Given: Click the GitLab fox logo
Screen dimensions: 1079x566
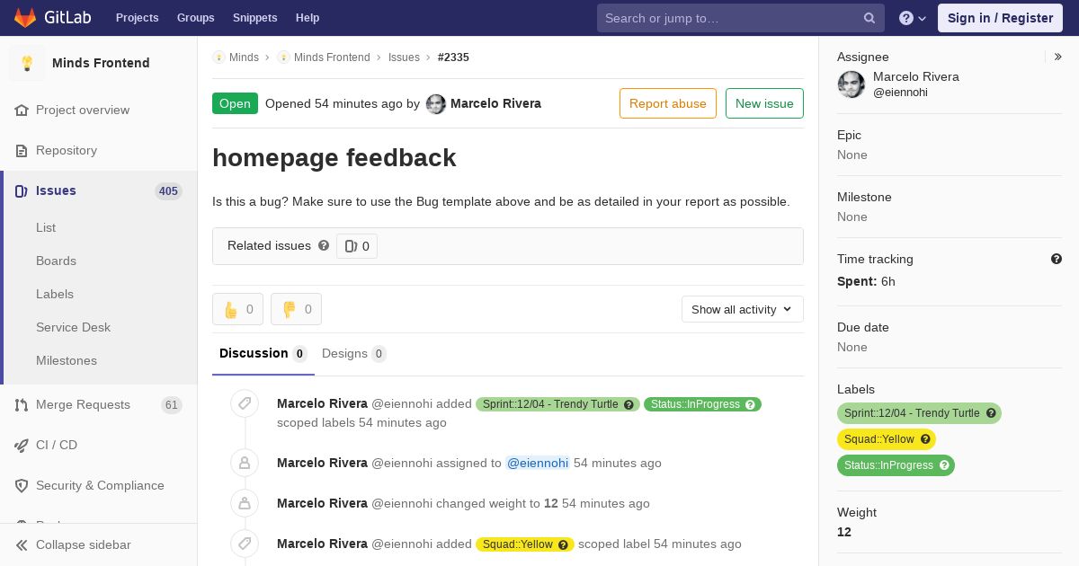Looking at the screenshot, I should click(x=26, y=17).
